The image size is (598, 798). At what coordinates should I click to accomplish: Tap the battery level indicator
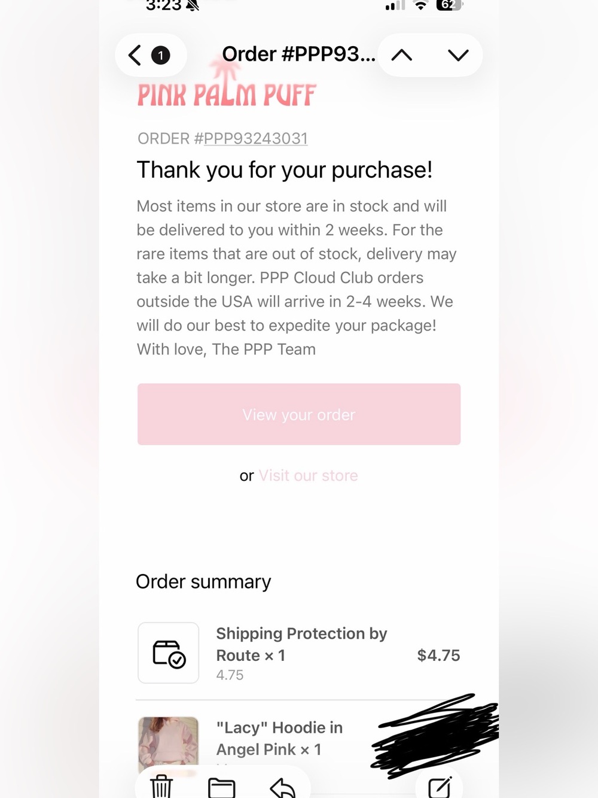(449, 5)
